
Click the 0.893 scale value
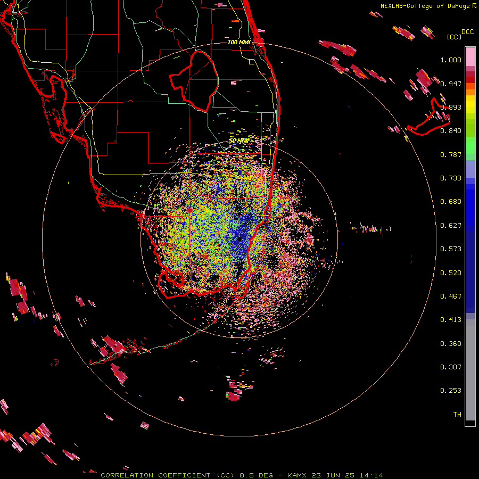click(x=451, y=107)
